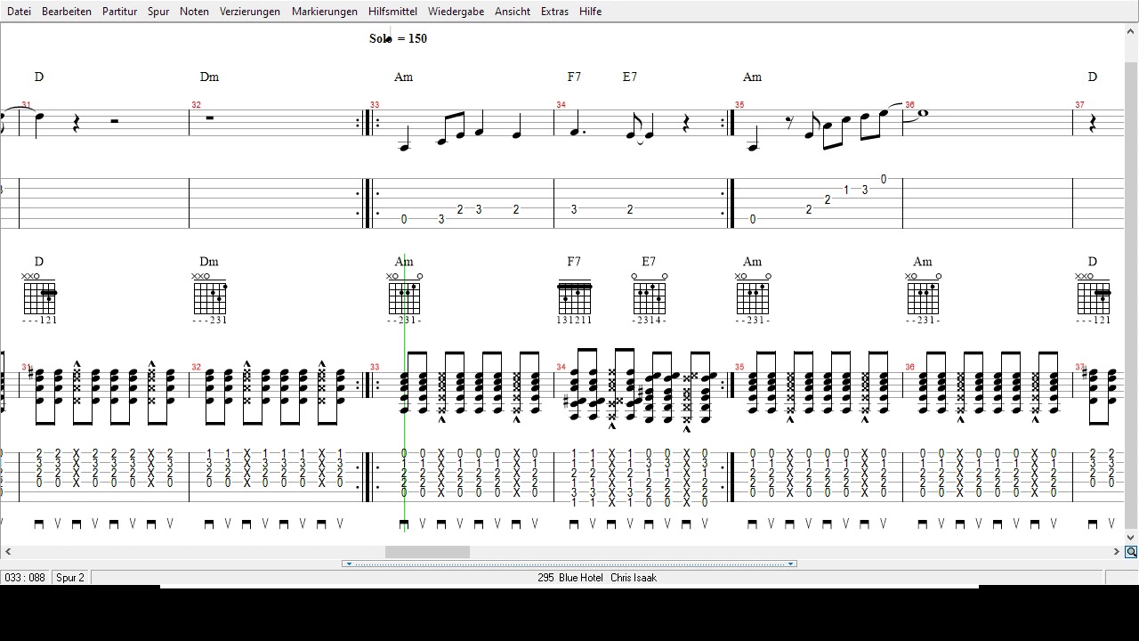Click the horizontal scrollbar left arrow

tap(8, 552)
